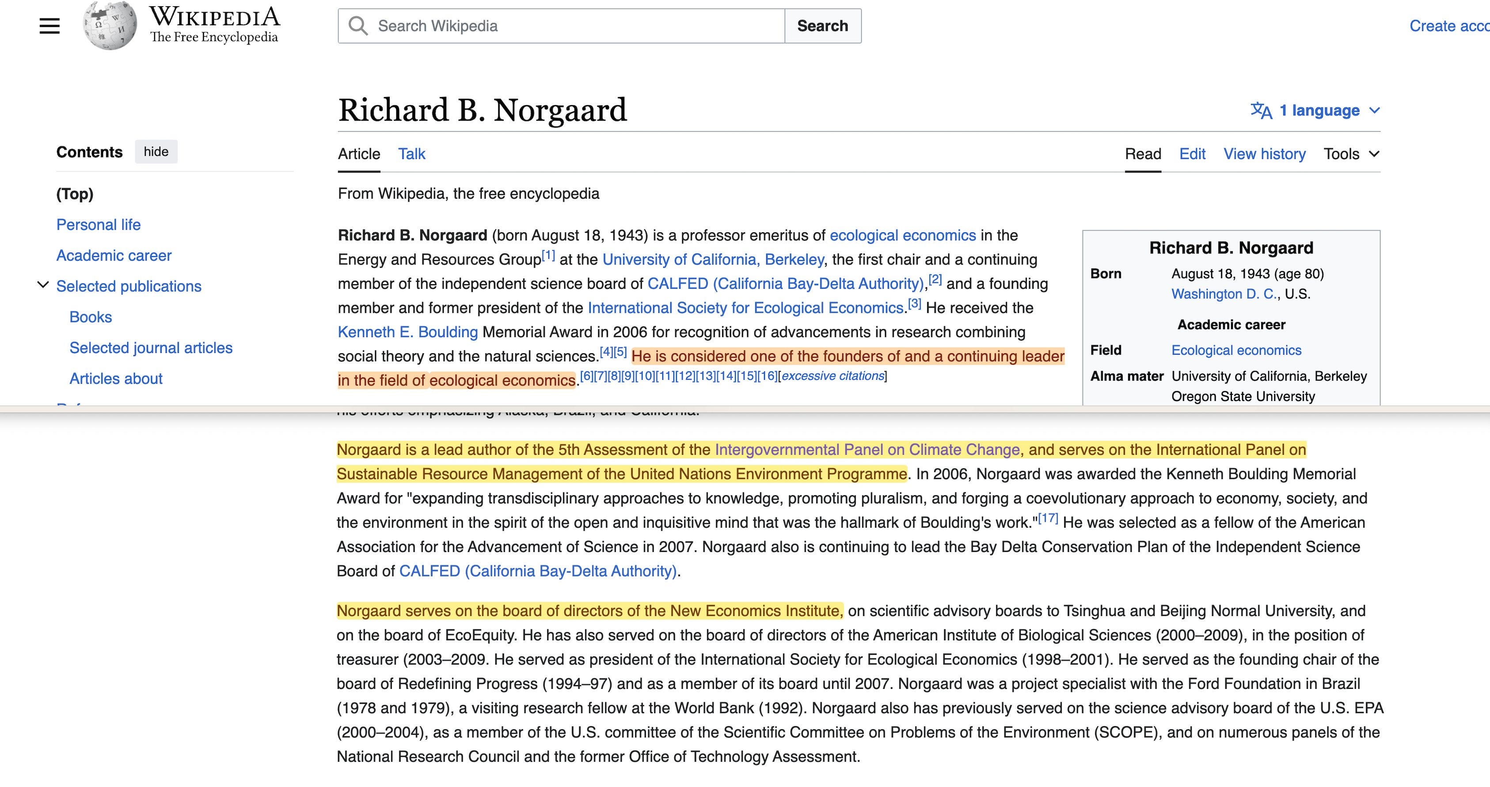Open the Kenneth E. Boulding link
Image resolution: width=1490 pixels, height=787 pixels.
(408, 332)
